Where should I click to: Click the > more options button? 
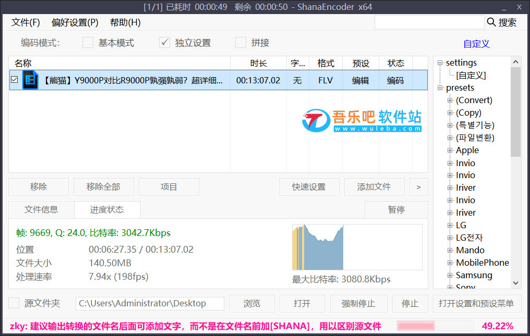pos(419,186)
